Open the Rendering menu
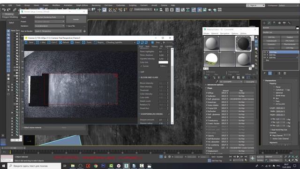 pyautogui.click(x=96, y=5)
